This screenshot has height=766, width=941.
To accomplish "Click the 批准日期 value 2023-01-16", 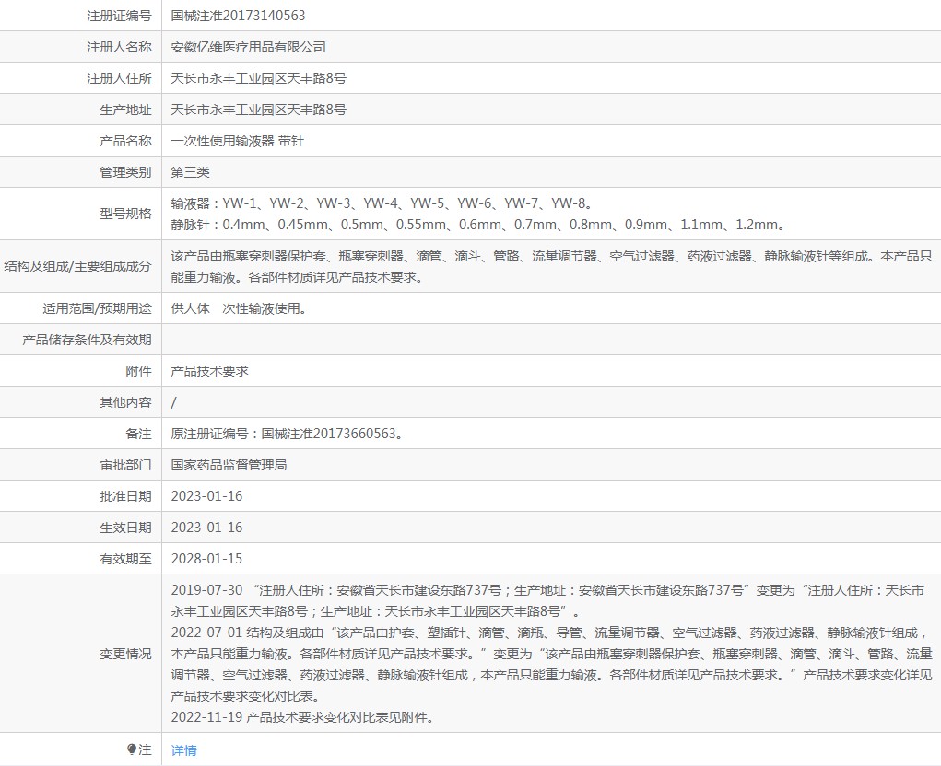I will tap(207, 496).
